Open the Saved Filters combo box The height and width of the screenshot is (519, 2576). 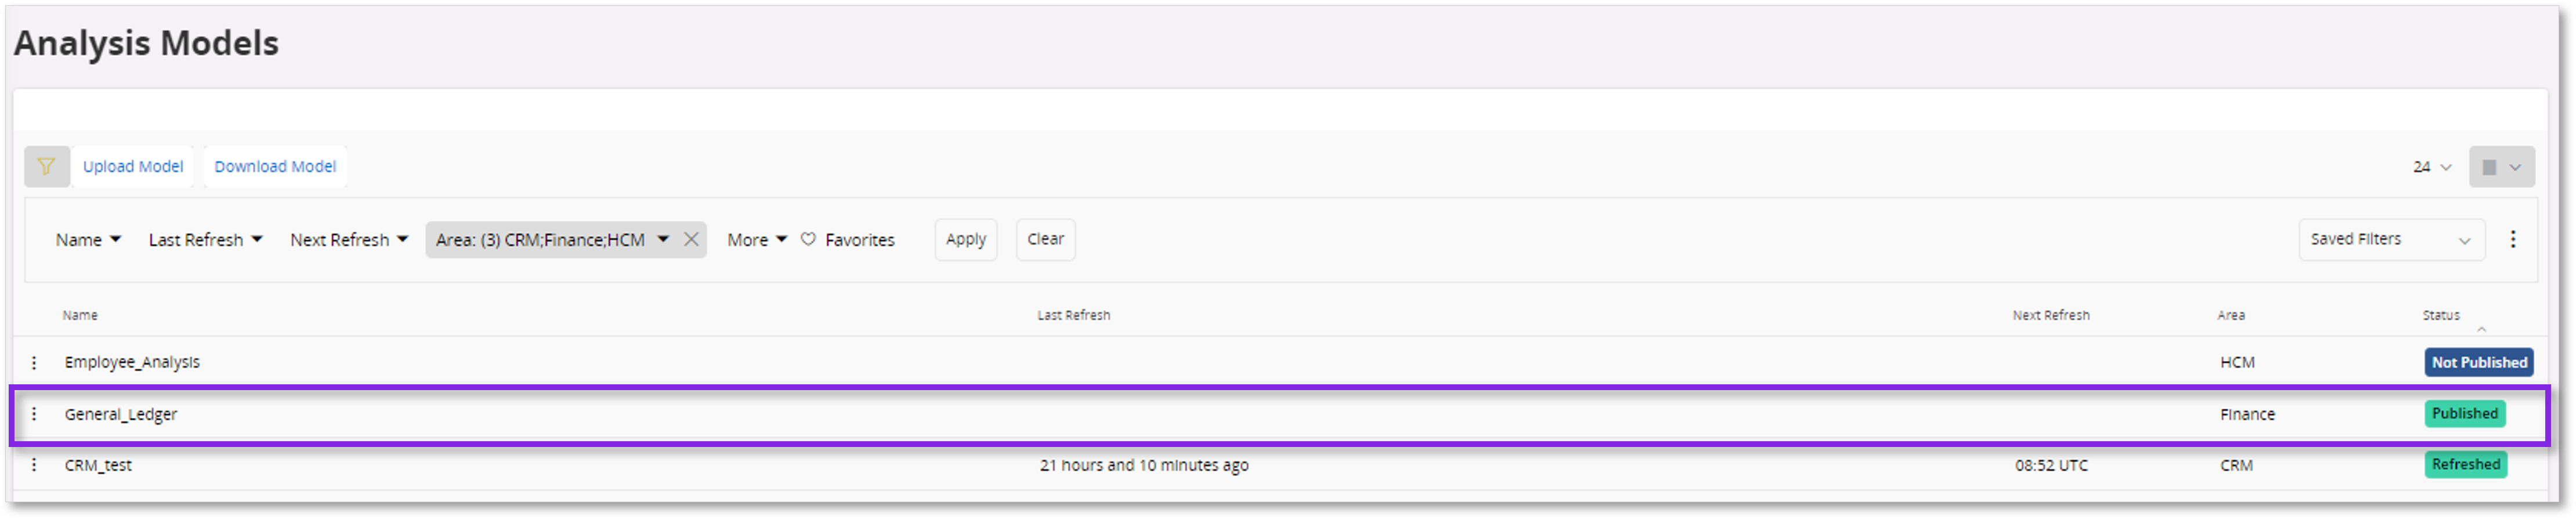click(2390, 240)
